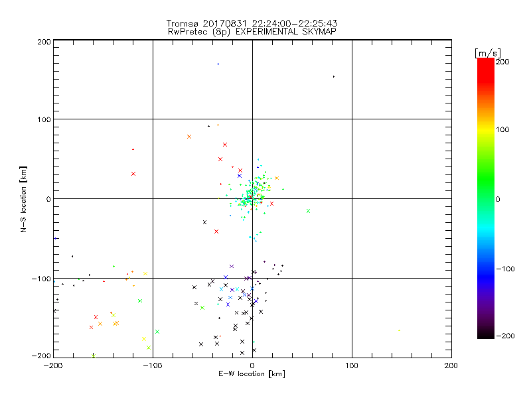Image resolution: width=531 pixels, height=398 pixels.
Task: Click the title text 'Tromsø 20170831 22:24:00-22:25:43'
Action: (252, 23)
